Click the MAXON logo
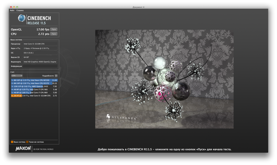 pos(23,148)
